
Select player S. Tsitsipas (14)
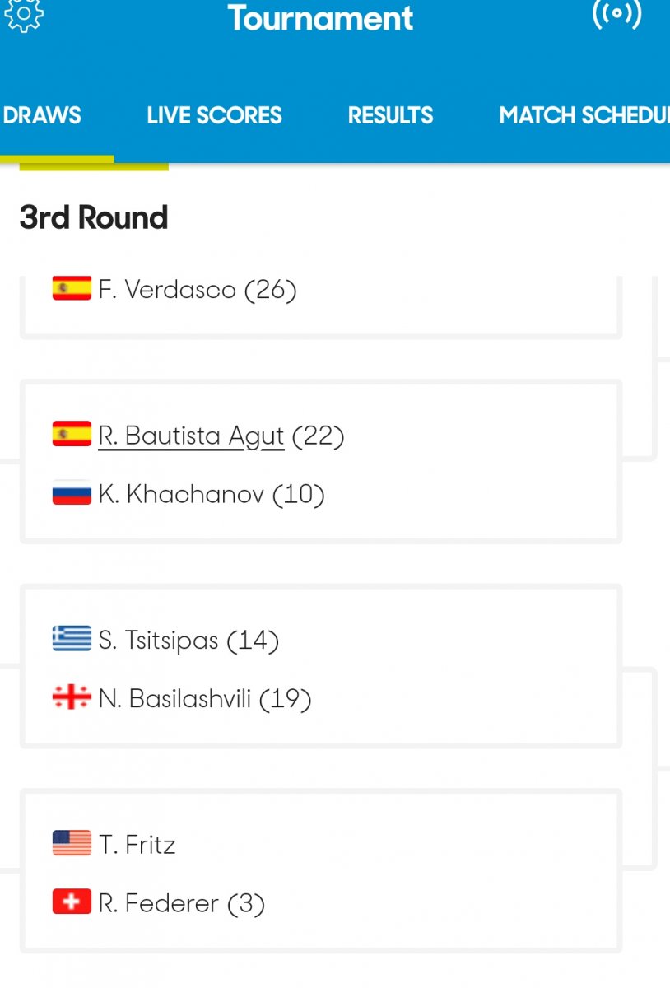188,640
